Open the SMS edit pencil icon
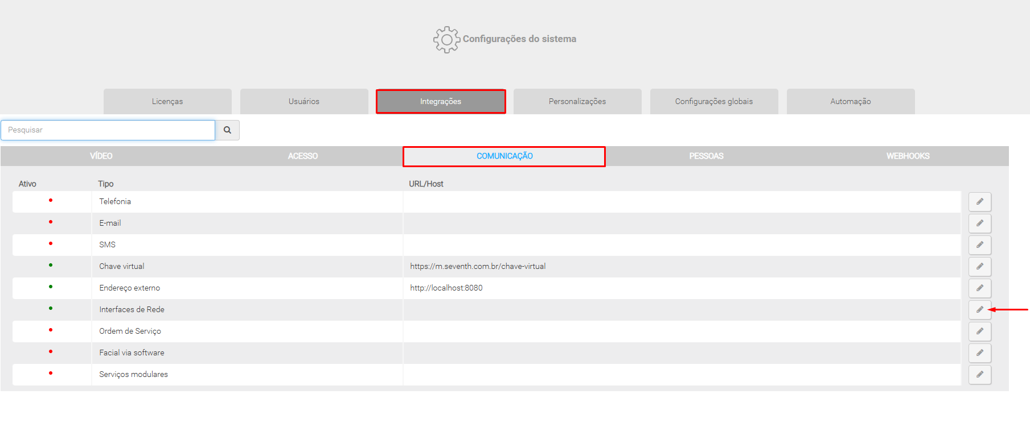 pos(979,245)
